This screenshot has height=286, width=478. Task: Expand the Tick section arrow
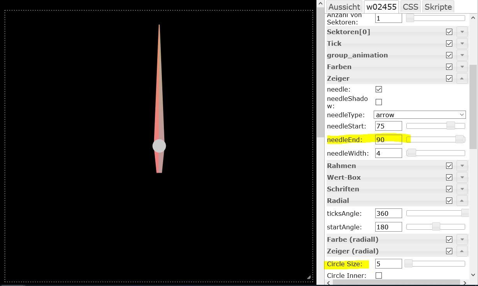click(x=462, y=43)
